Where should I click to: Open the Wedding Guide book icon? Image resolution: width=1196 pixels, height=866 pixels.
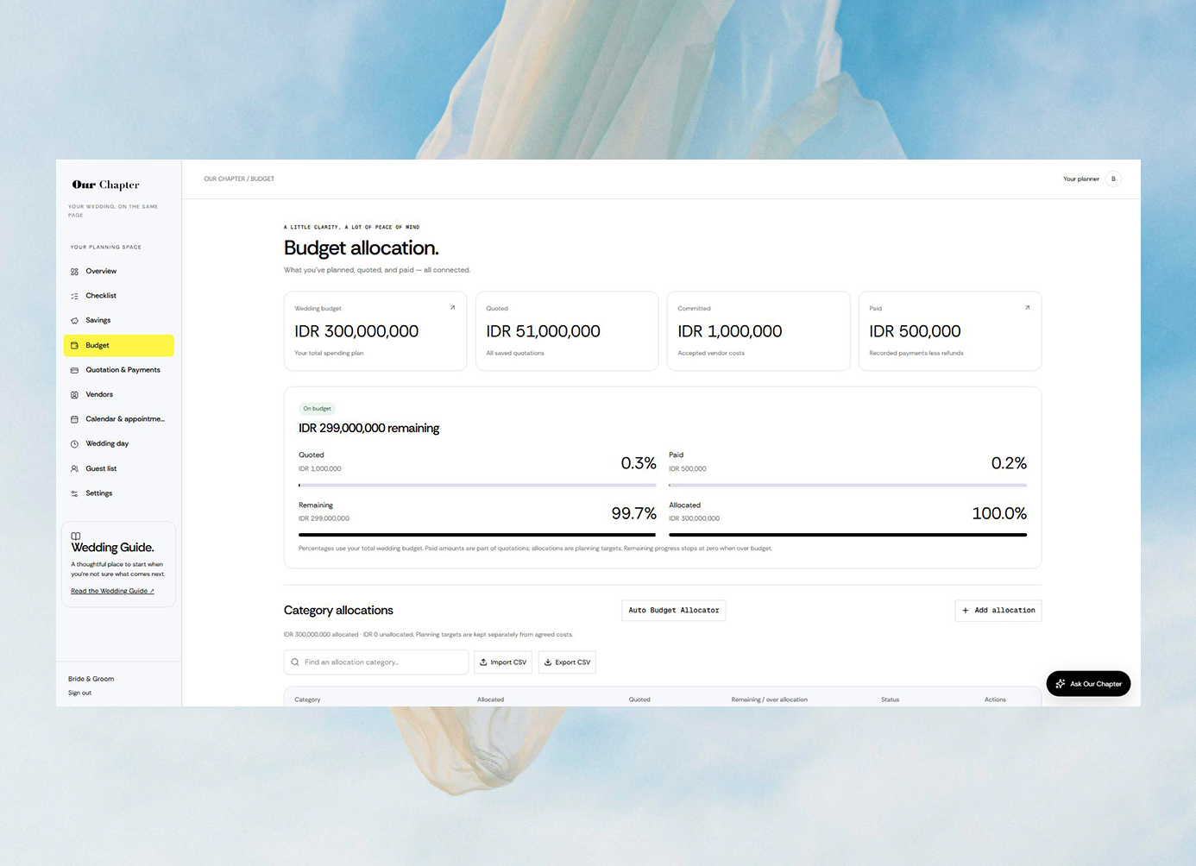click(x=76, y=536)
